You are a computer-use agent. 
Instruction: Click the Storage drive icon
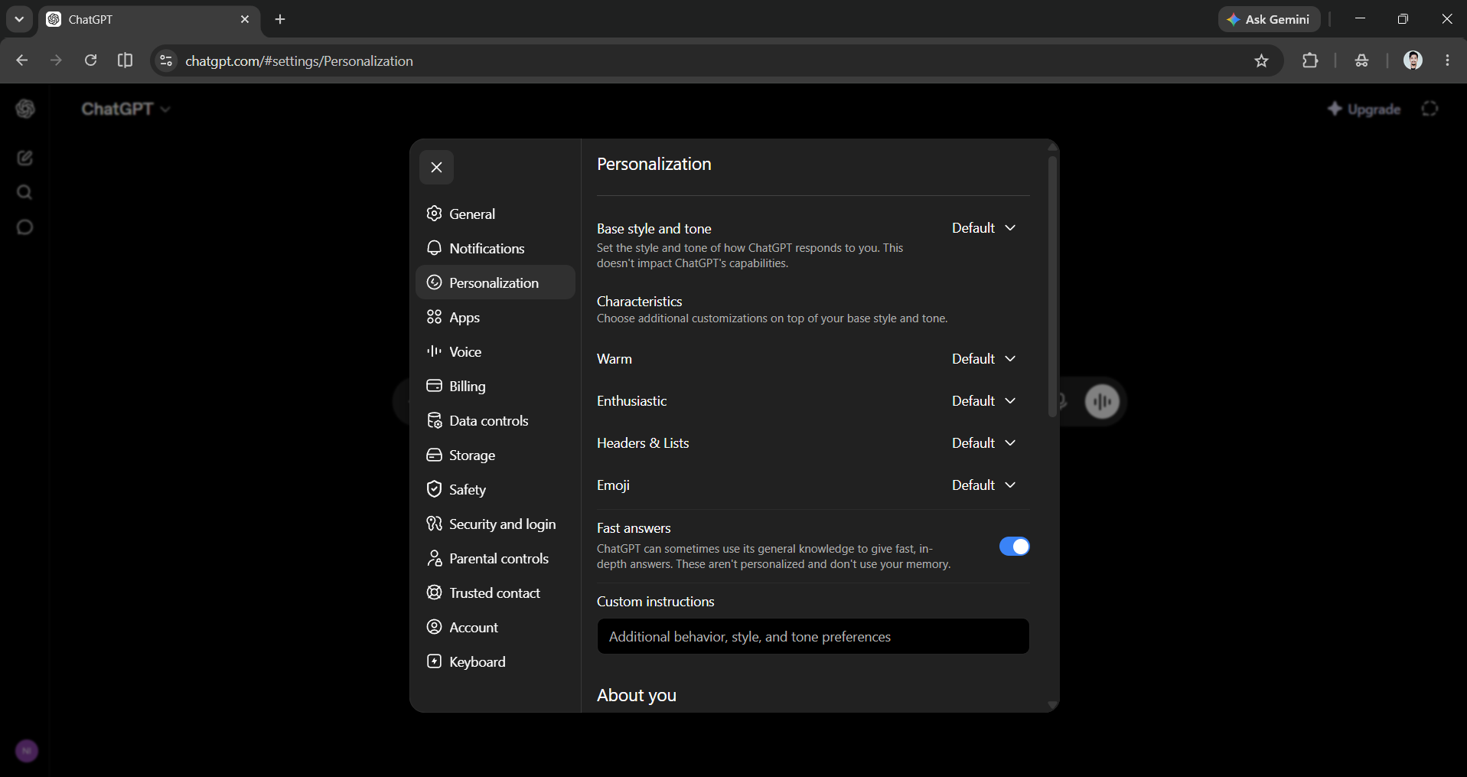[x=435, y=455]
